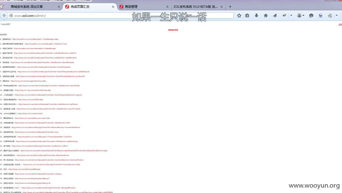The width and height of the screenshot is (342, 193).
Task: Open the addOldGoods link
Action: click(53, 72)
